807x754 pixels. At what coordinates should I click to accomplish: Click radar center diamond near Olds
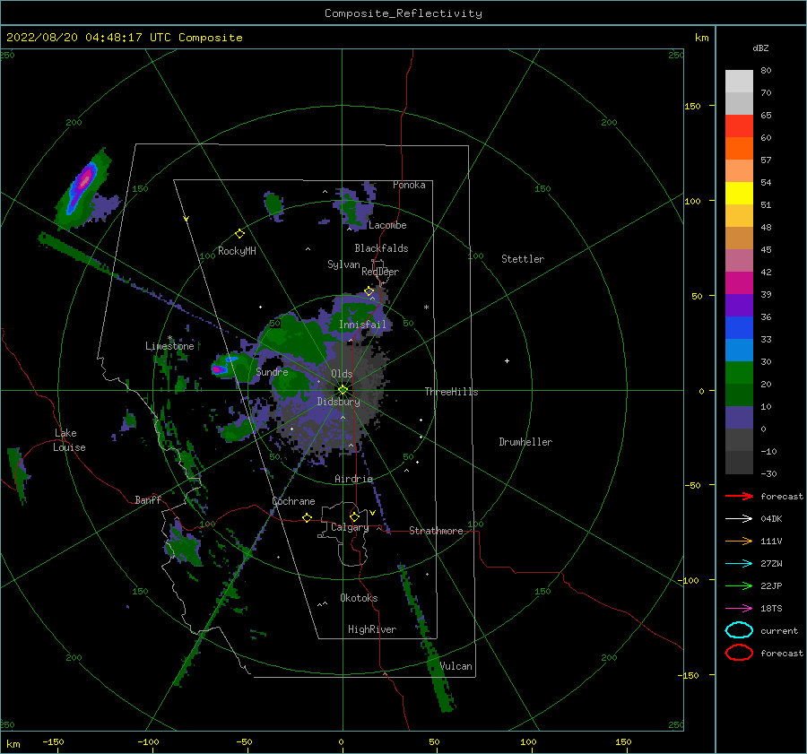coord(343,390)
